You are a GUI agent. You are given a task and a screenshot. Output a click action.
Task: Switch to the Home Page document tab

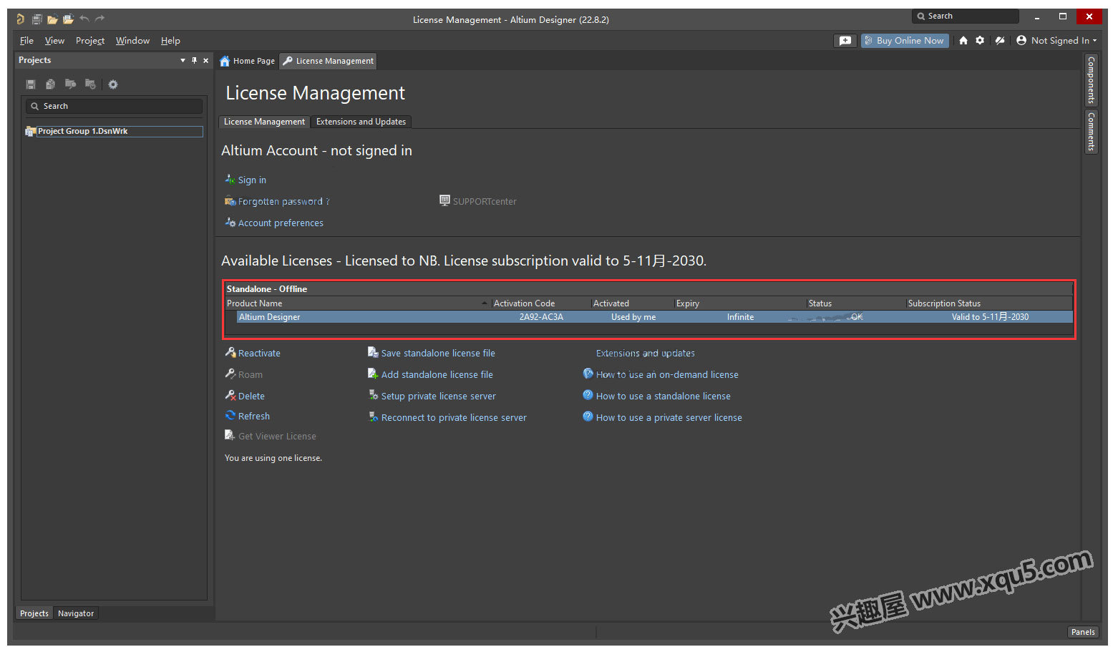point(247,61)
